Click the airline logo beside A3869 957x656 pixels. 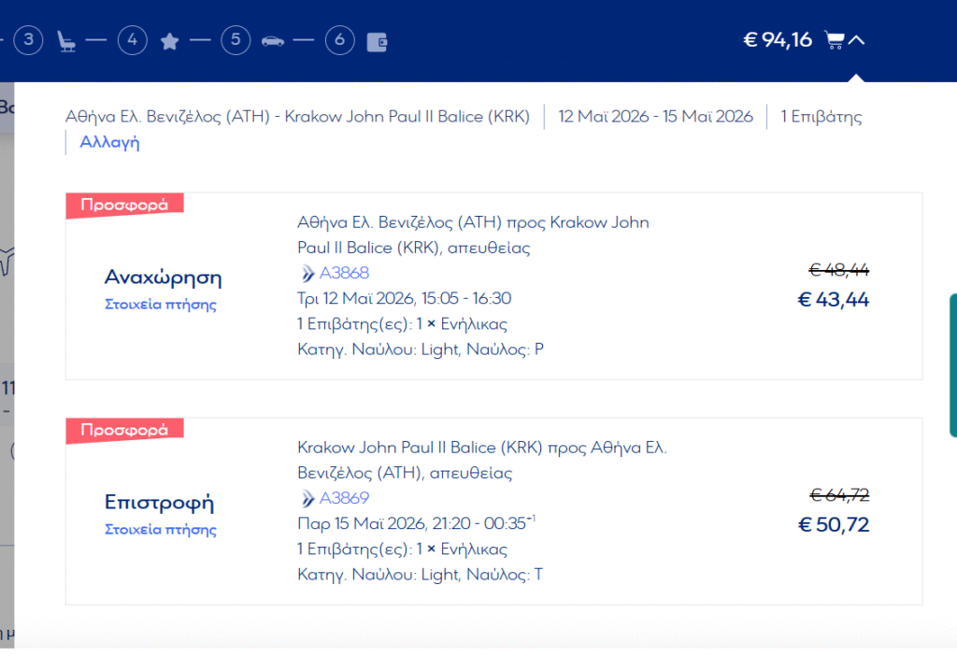307,498
